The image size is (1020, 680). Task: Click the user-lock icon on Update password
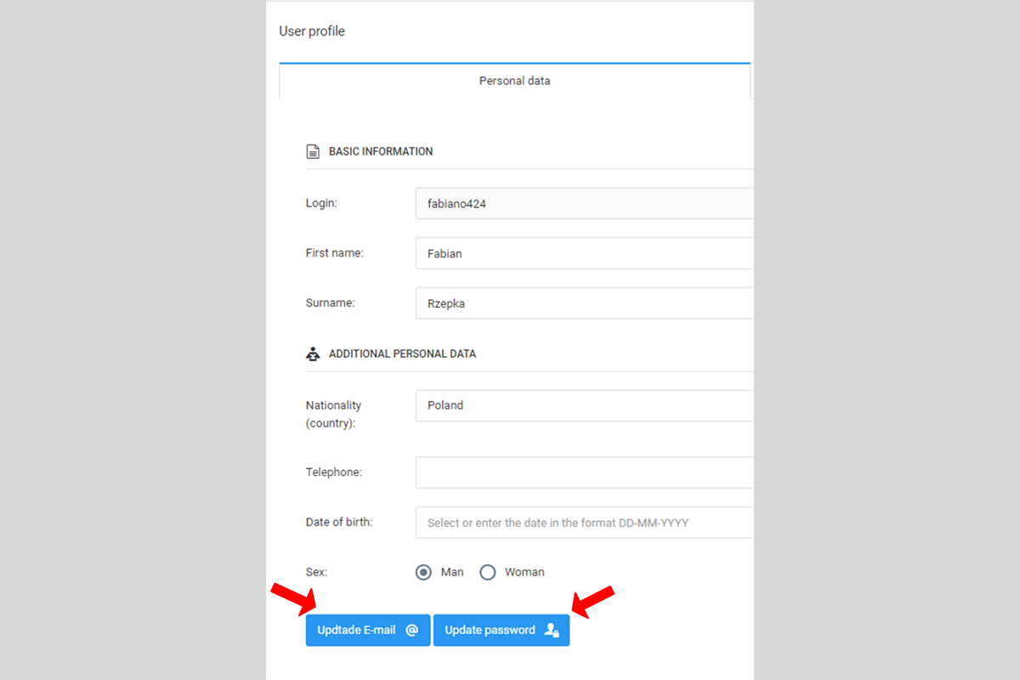coord(552,631)
